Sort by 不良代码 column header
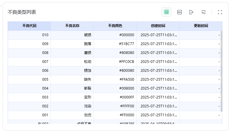The height and width of the screenshot is (132, 231). pyautogui.click(x=29, y=26)
